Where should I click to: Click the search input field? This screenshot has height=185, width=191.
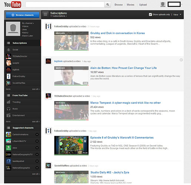[x=65, y=4]
